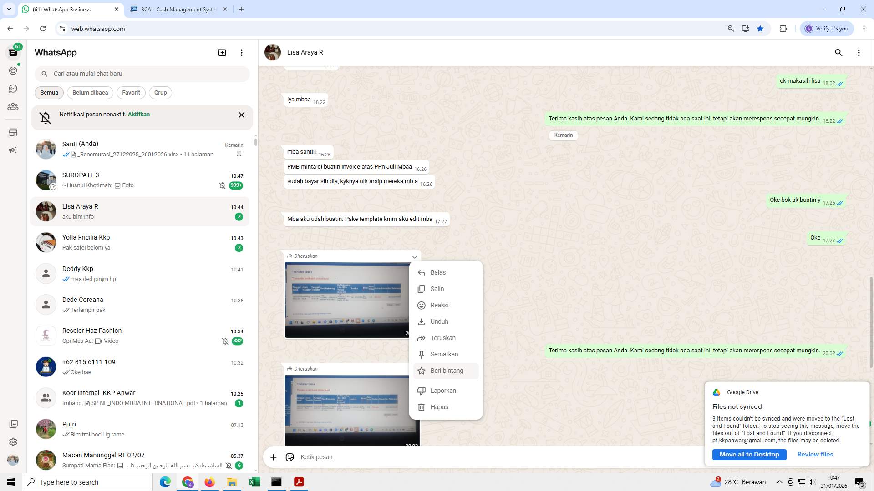Screen dimensions: 874x491
Task: Open the advertise megaphone icon in sidebar
Action: point(13,150)
